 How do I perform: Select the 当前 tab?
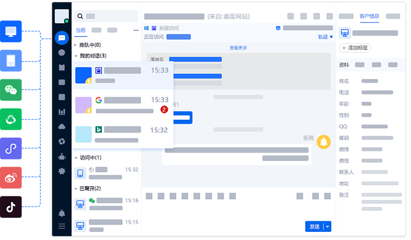tap(80, 30)
